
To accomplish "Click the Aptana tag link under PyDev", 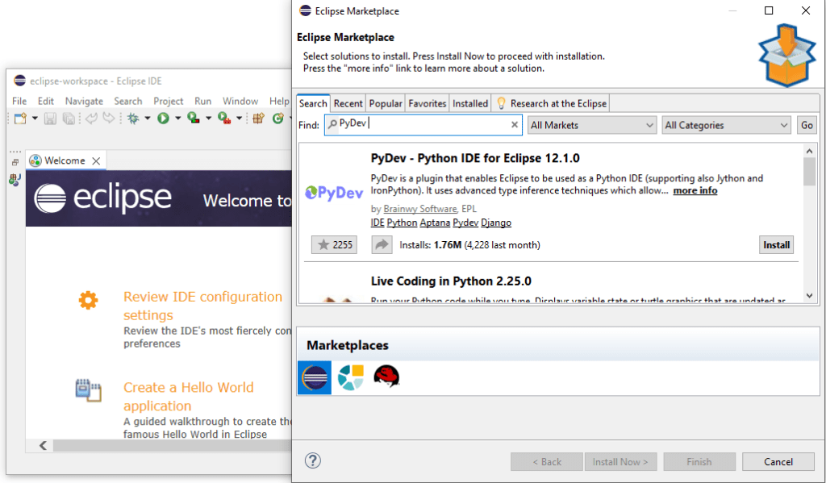I will point(435,223).
